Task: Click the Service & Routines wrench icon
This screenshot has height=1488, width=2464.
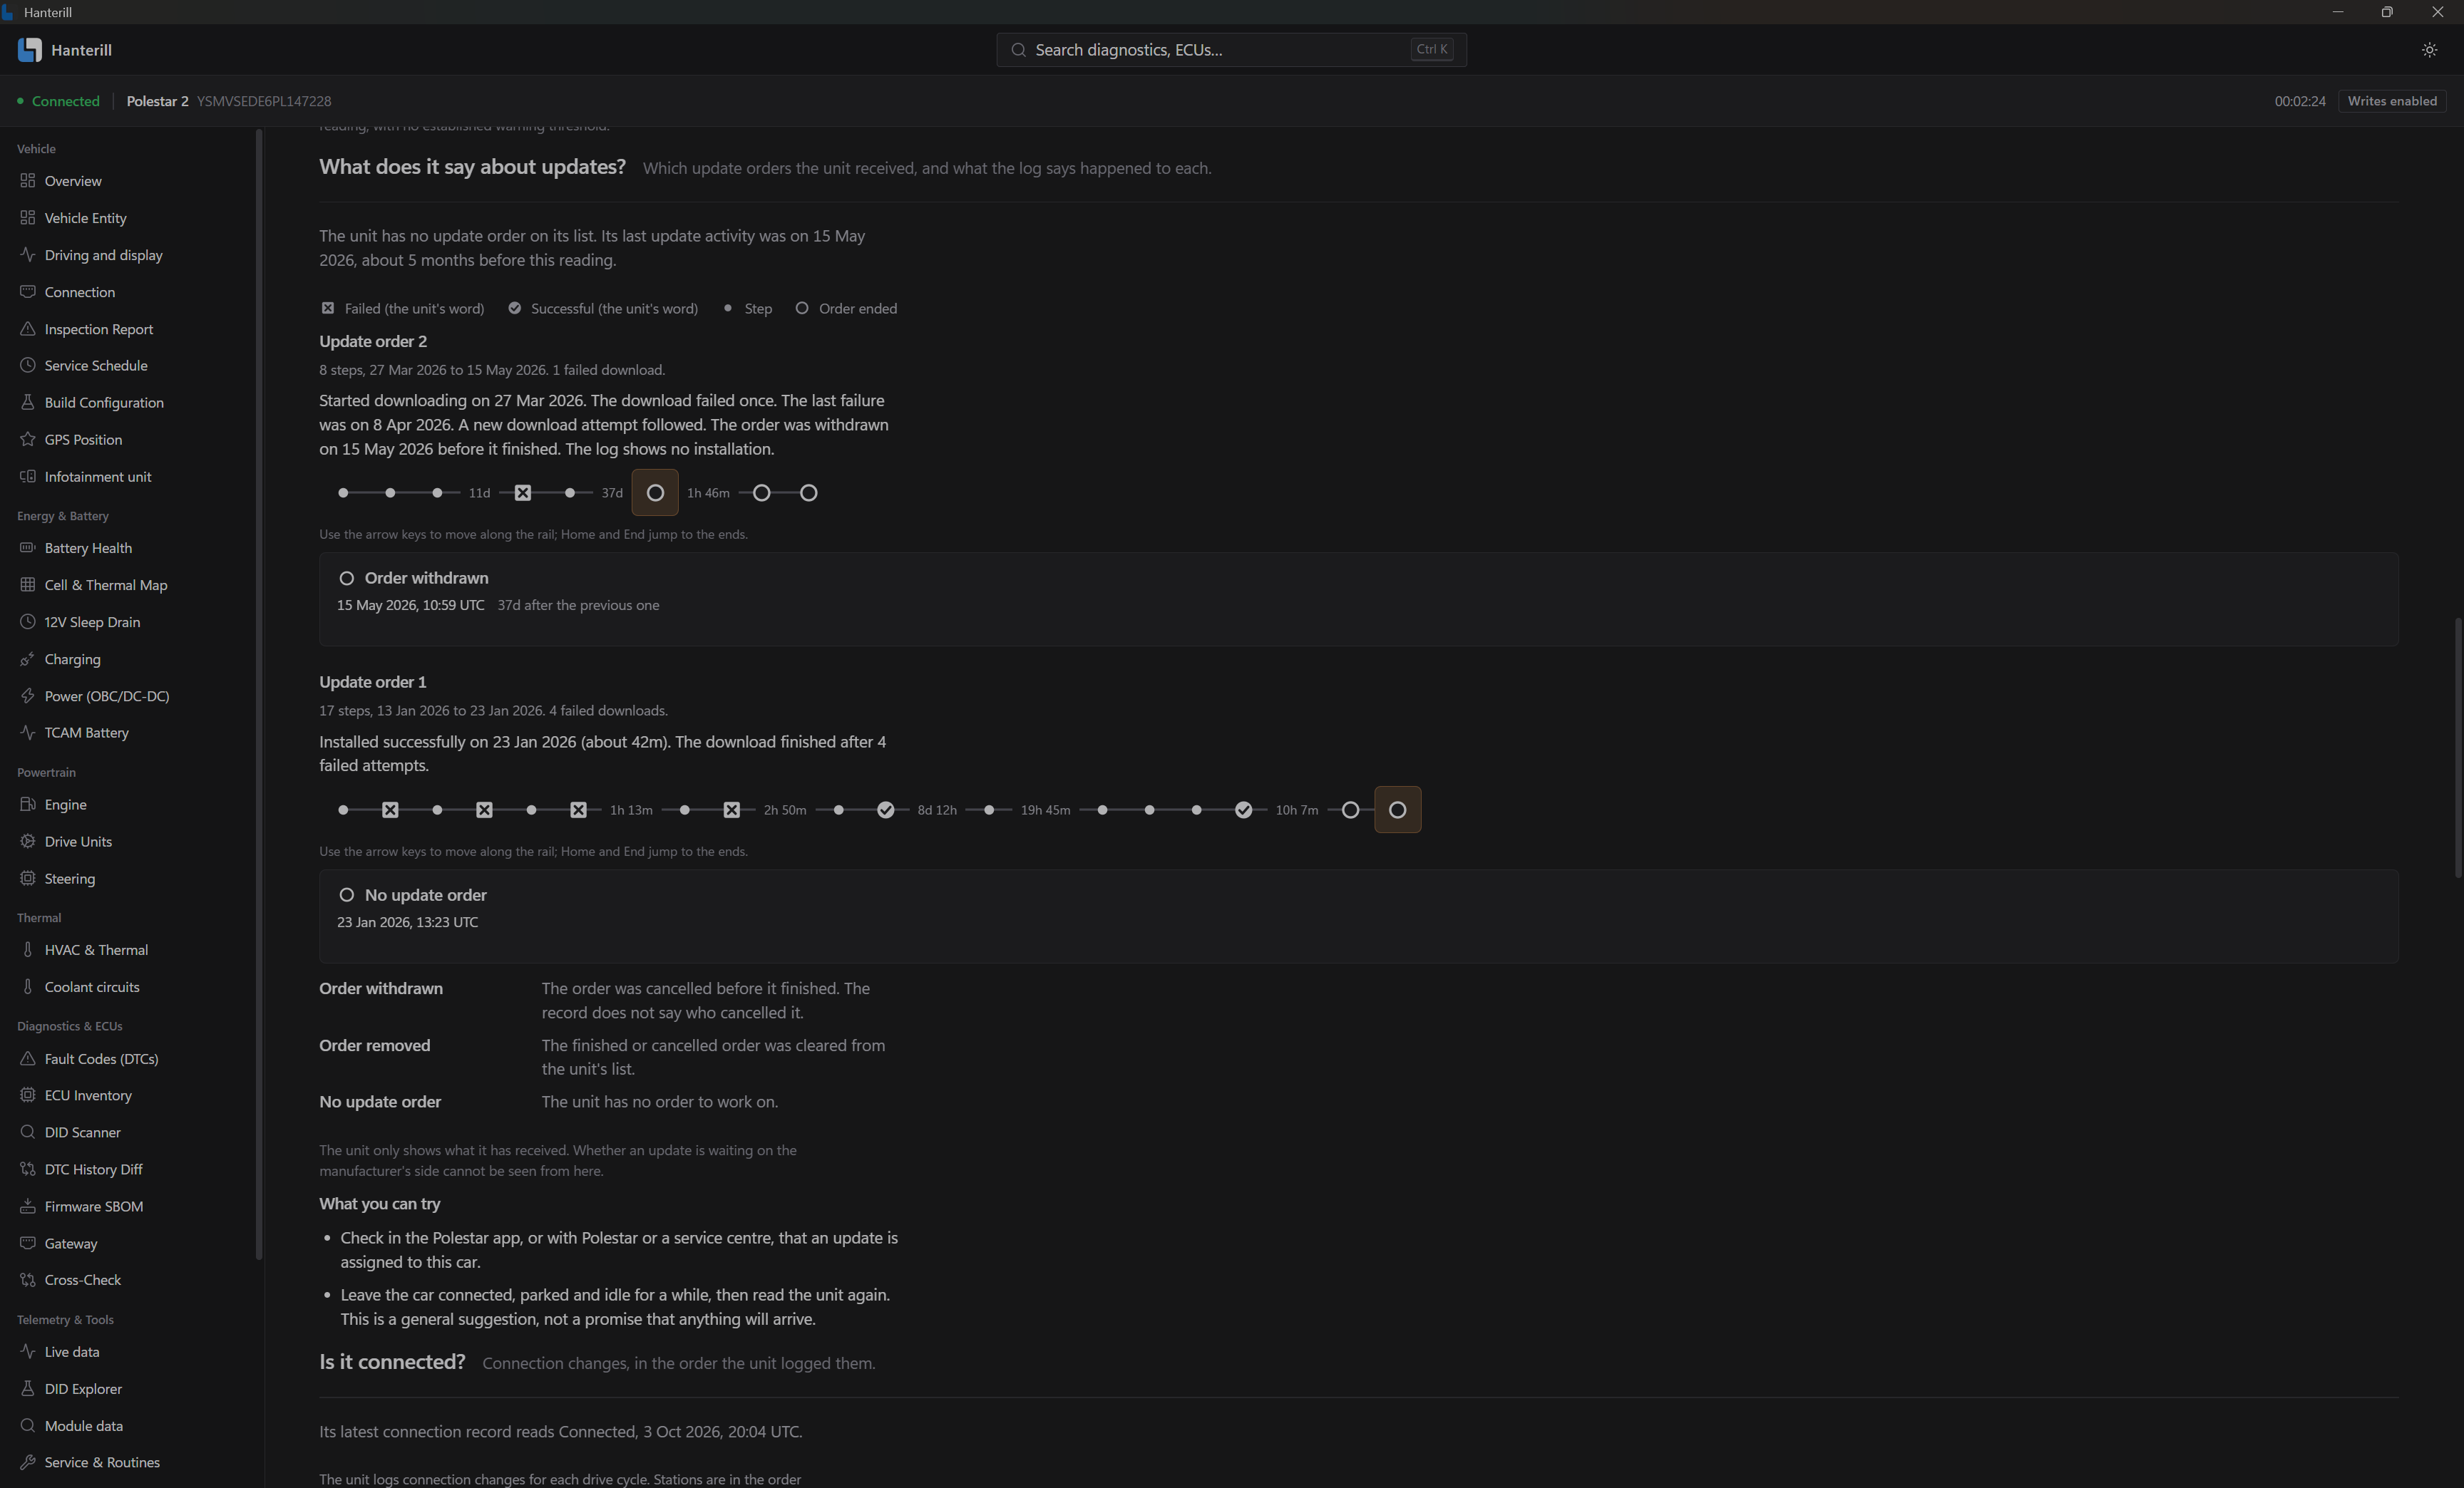Action: click(27, 1462)
